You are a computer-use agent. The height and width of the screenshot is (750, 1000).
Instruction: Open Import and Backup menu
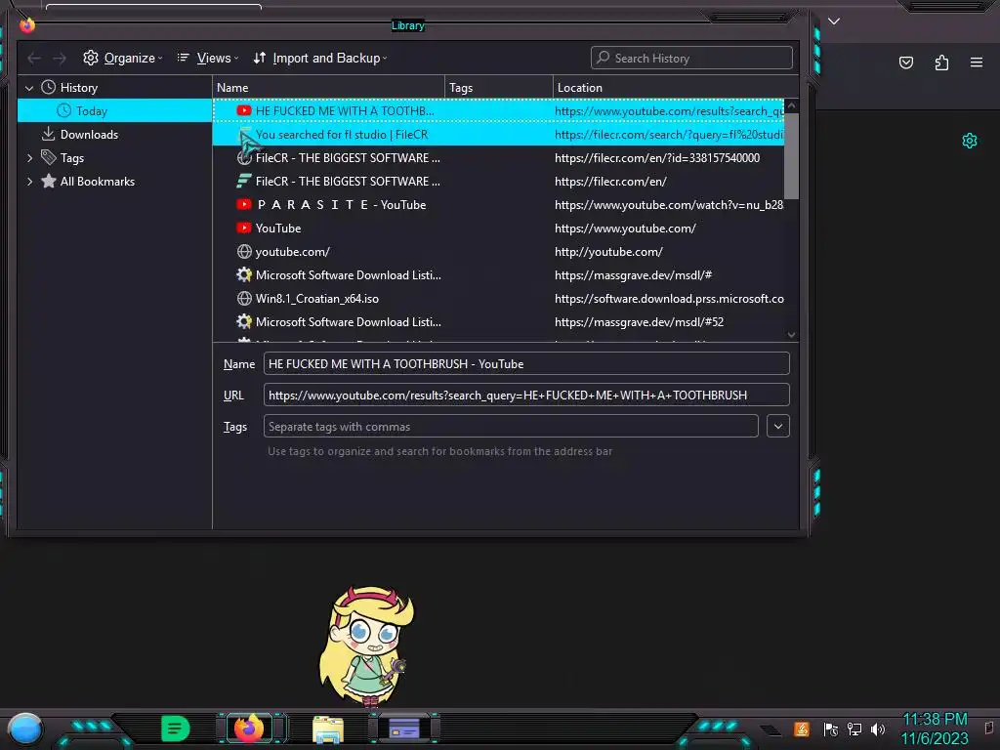(320, 58)
